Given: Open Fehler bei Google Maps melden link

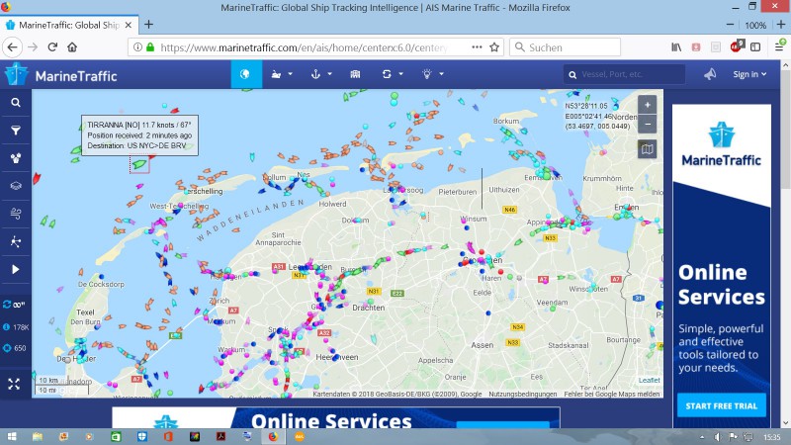Looking at the screenshot, I should tap(611, 394).
